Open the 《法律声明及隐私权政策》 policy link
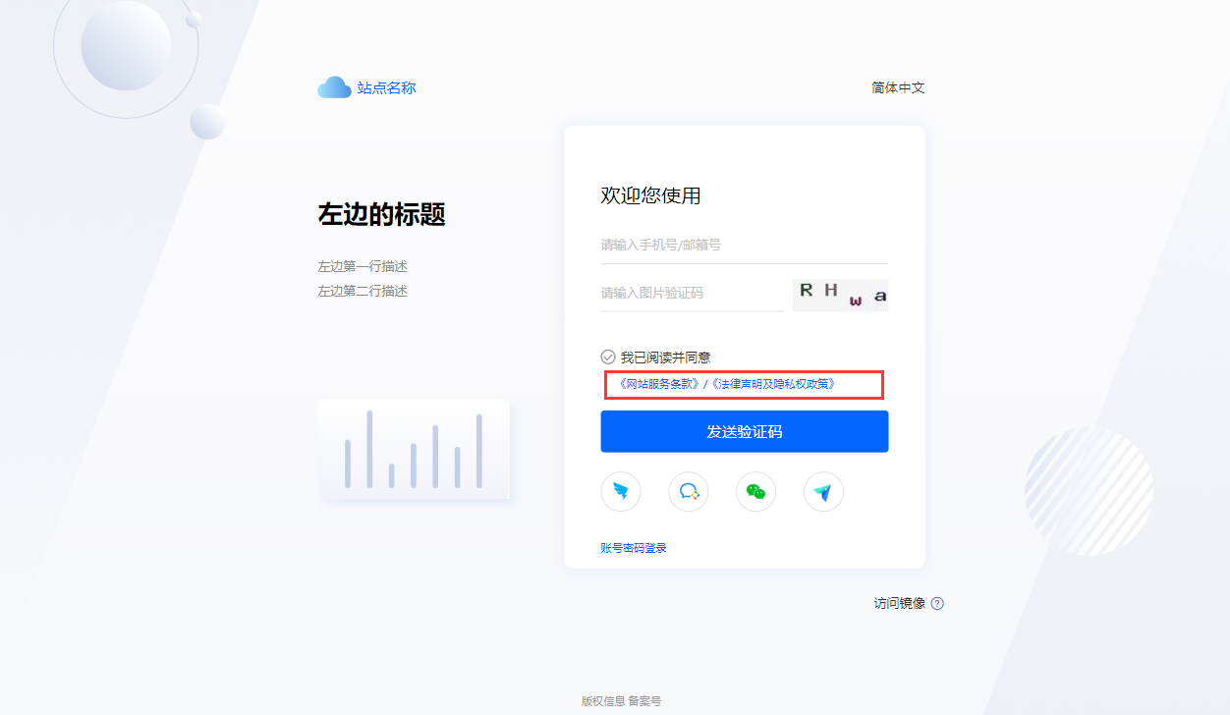 point(773,384)
